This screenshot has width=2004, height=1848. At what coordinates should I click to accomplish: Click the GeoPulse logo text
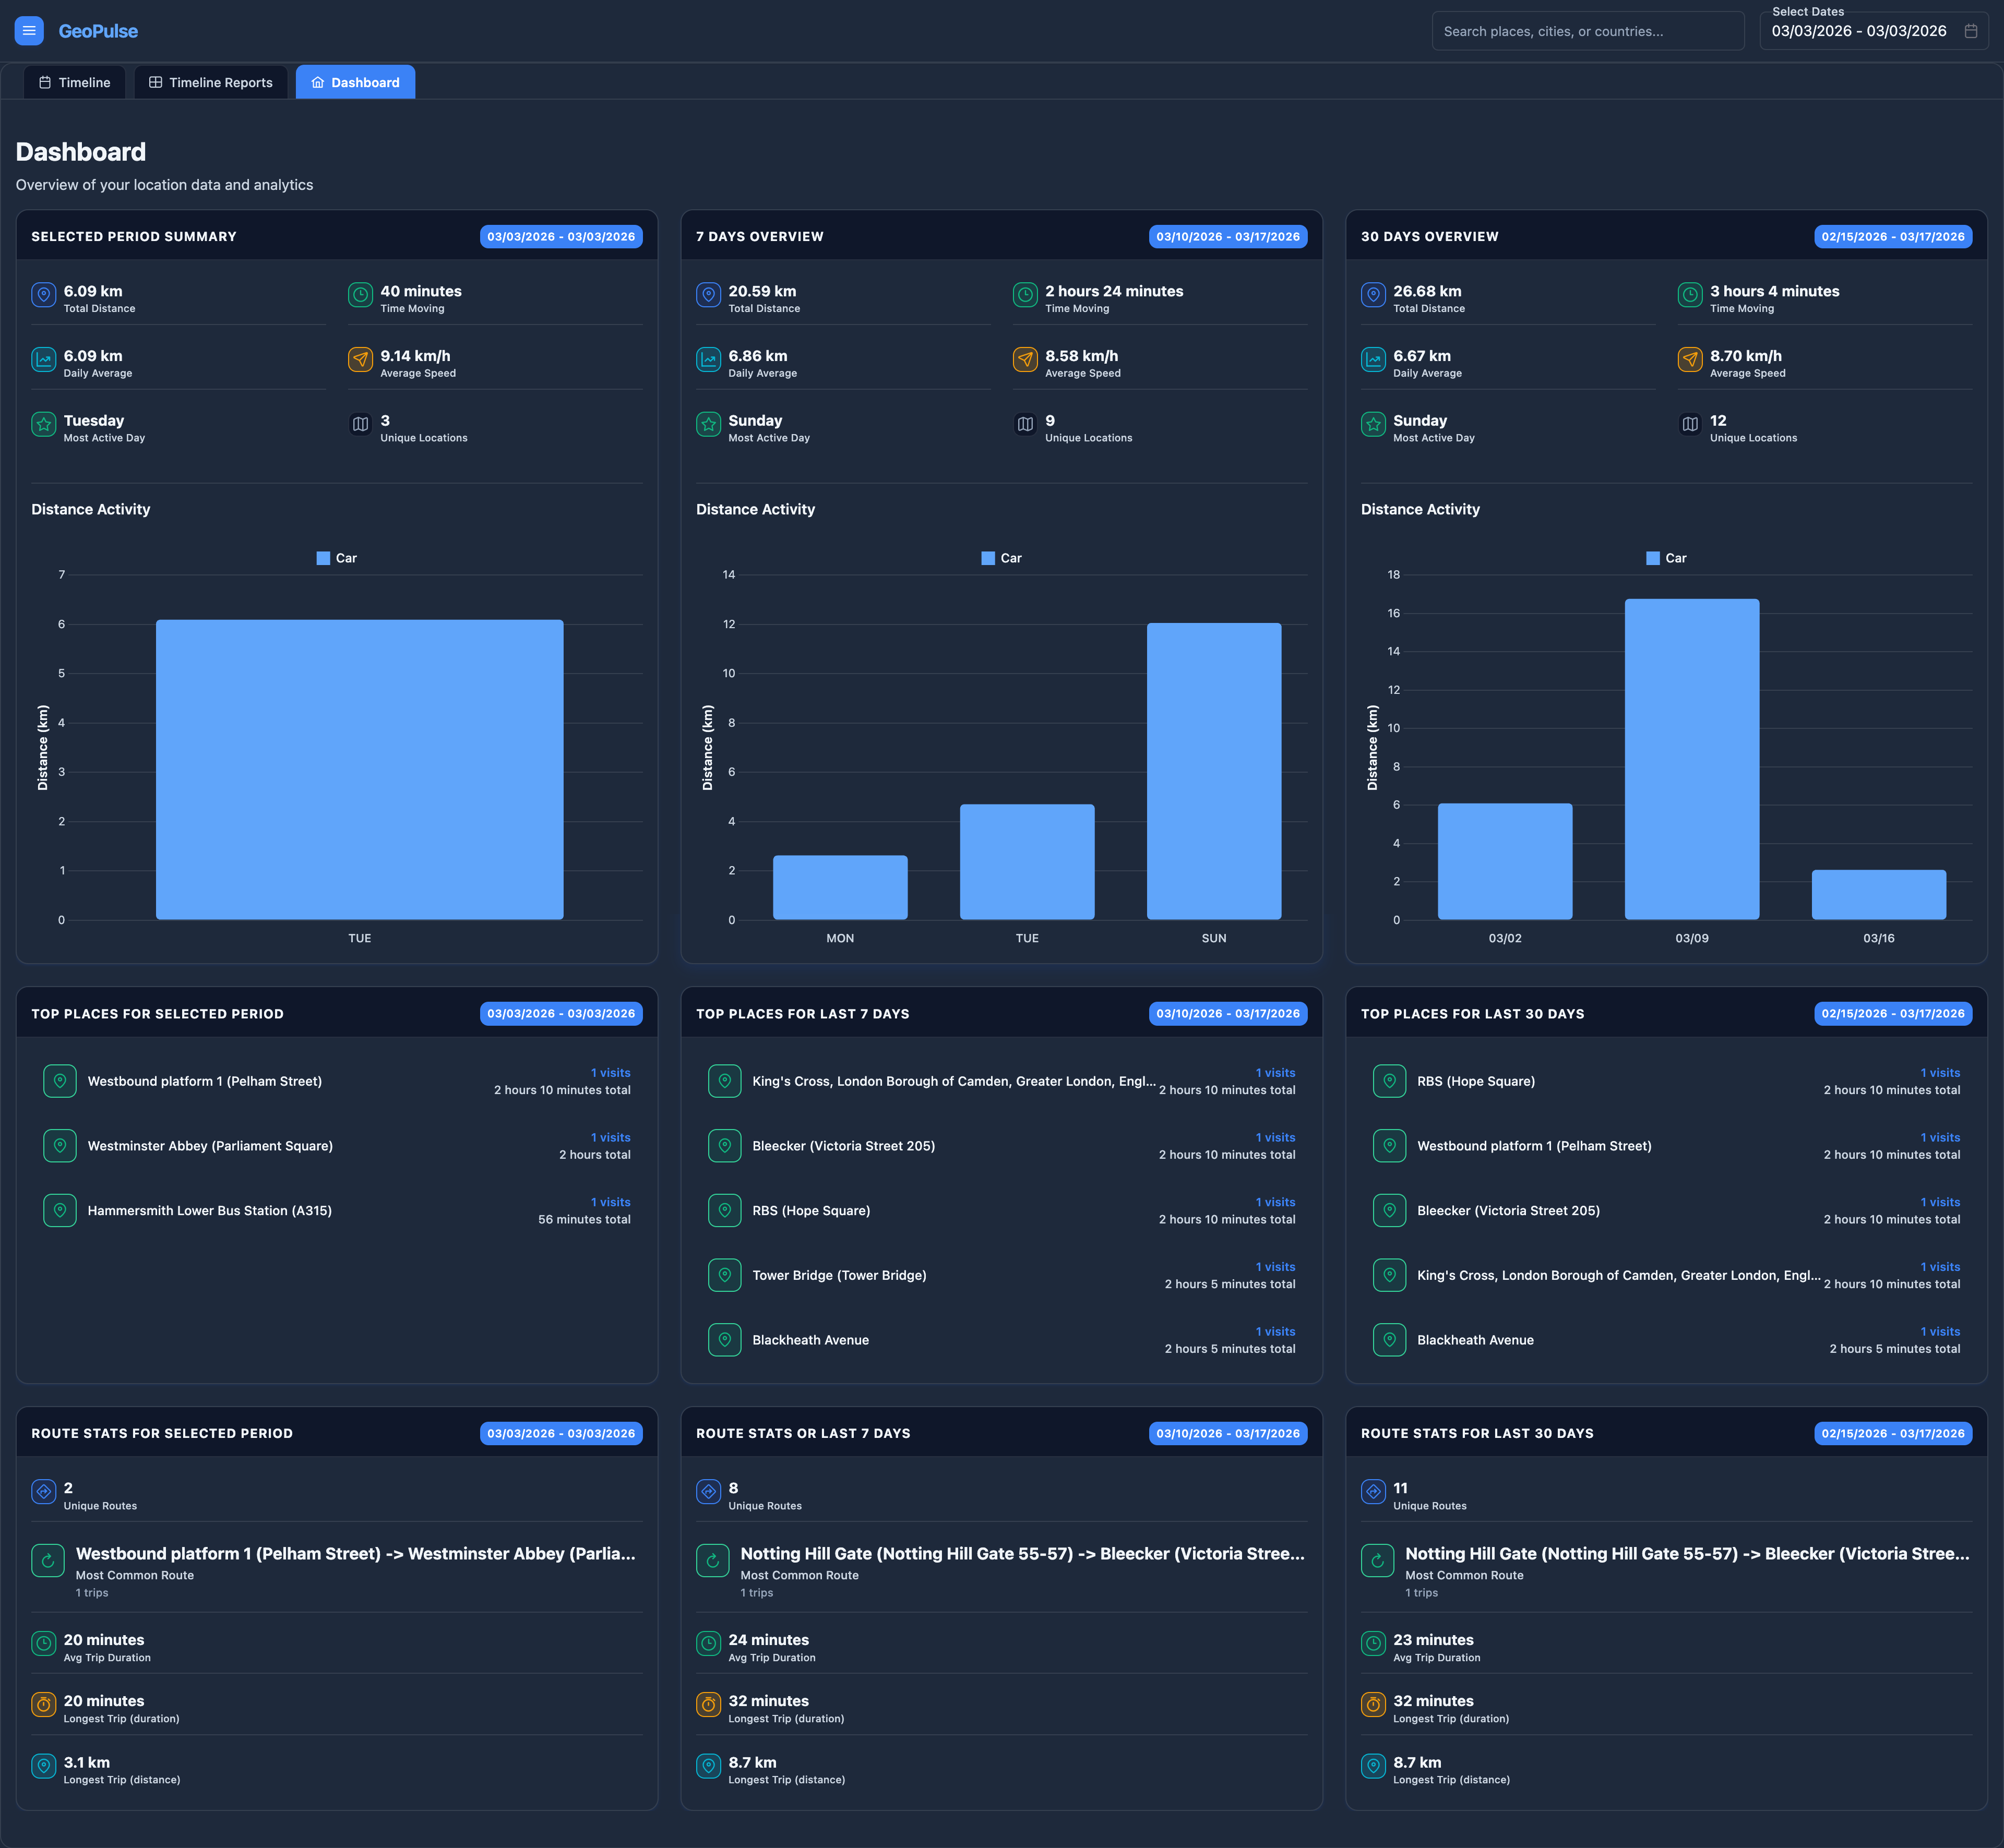tap(98, 31)
